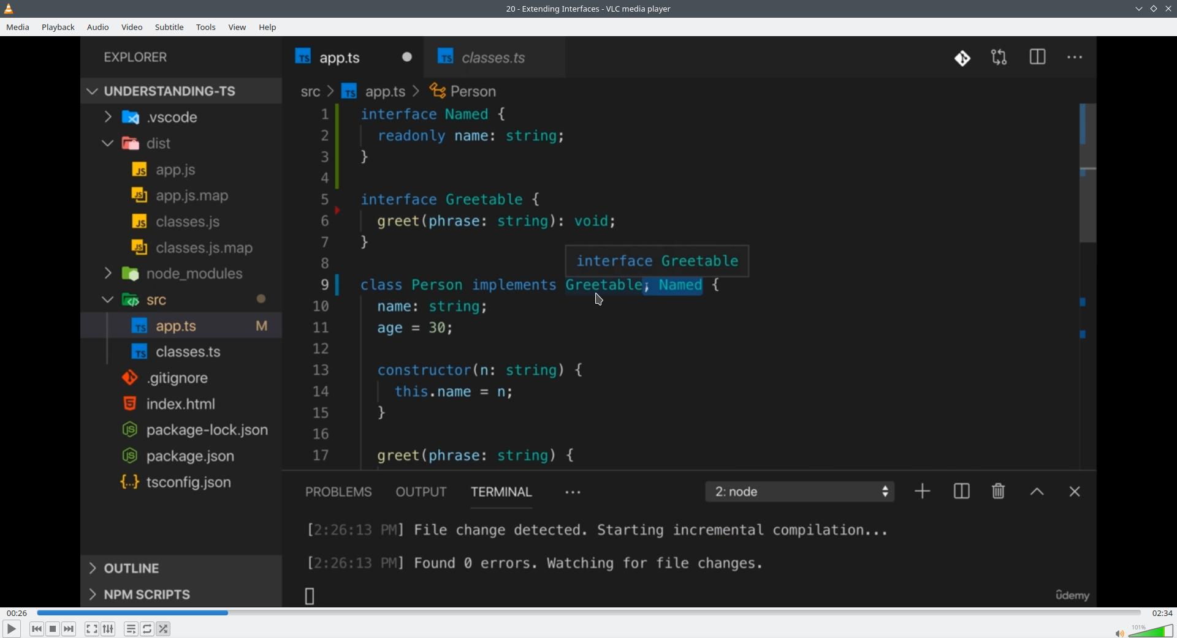Screen dimensions: 1177x638
Task: Show extended settings dialog
Action: [109, 629]
